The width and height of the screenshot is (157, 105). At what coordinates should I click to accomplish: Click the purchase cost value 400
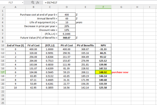tap(67, 15)
